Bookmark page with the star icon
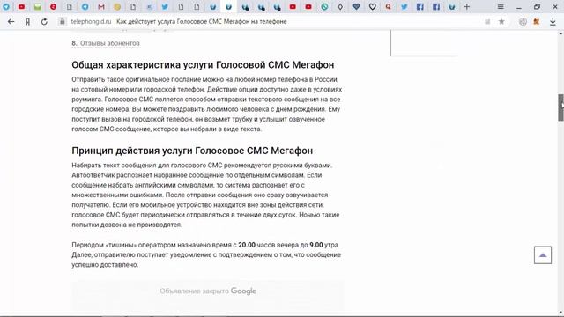The width and height of the screenshot is (564, 317). [501, 21]
